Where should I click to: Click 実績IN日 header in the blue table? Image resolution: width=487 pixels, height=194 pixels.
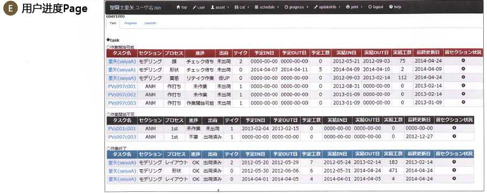337,154
